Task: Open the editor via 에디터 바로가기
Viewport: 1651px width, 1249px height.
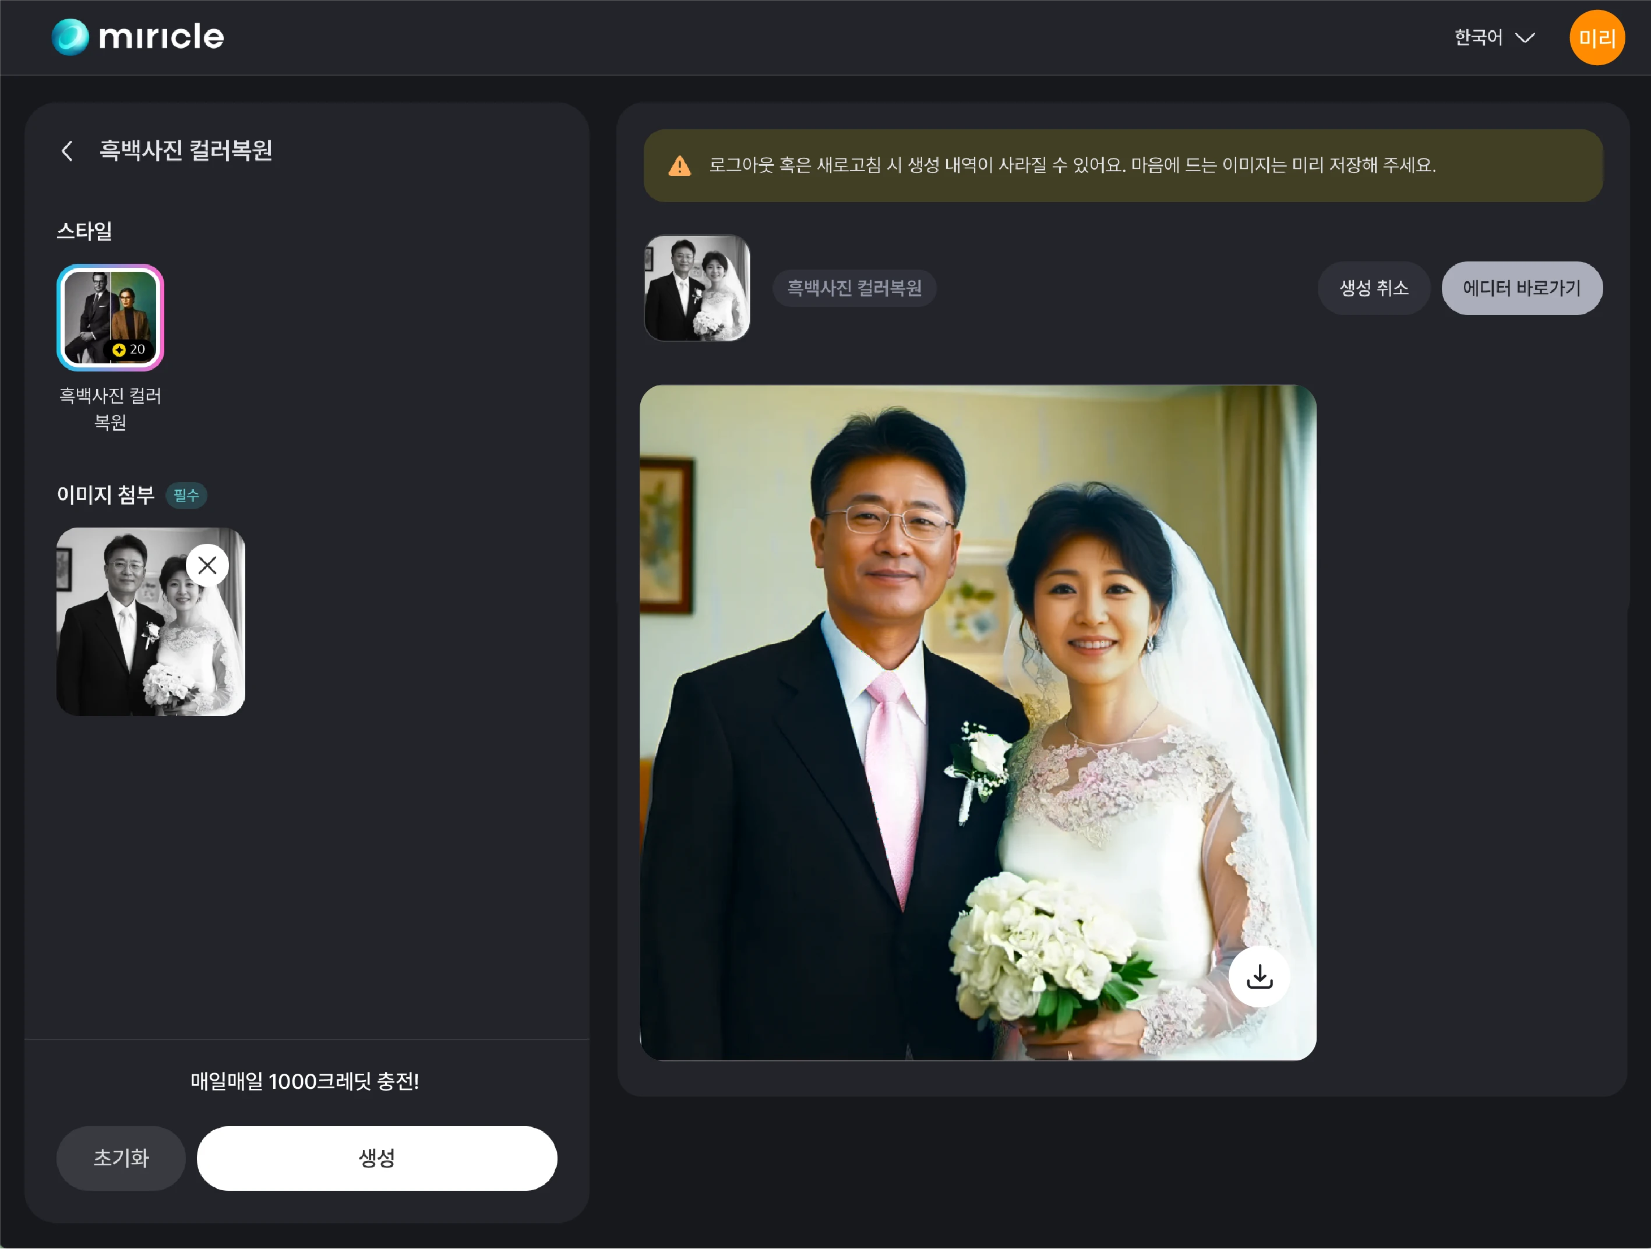Action: (1522, 288)
